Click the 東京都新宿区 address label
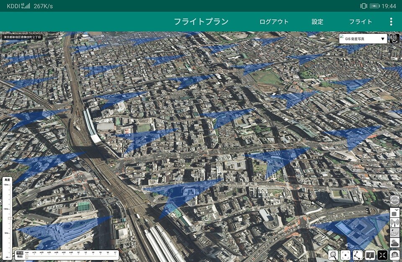 coord(22,37)
